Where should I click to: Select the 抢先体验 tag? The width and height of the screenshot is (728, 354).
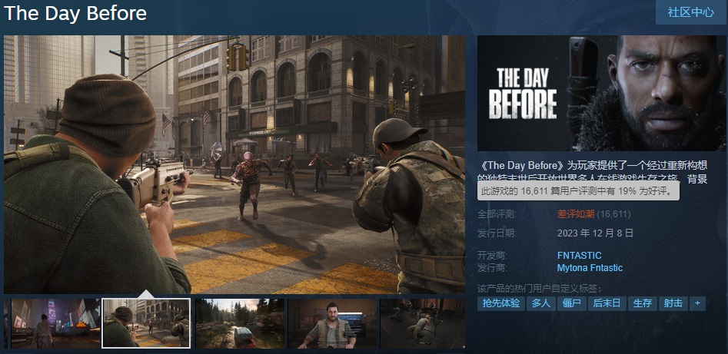501,303
